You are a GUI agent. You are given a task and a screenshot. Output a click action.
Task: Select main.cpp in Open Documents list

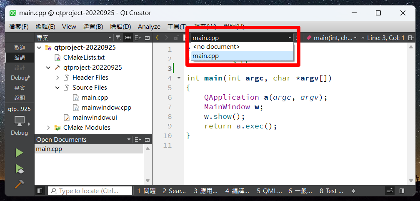tap(89, 149)
